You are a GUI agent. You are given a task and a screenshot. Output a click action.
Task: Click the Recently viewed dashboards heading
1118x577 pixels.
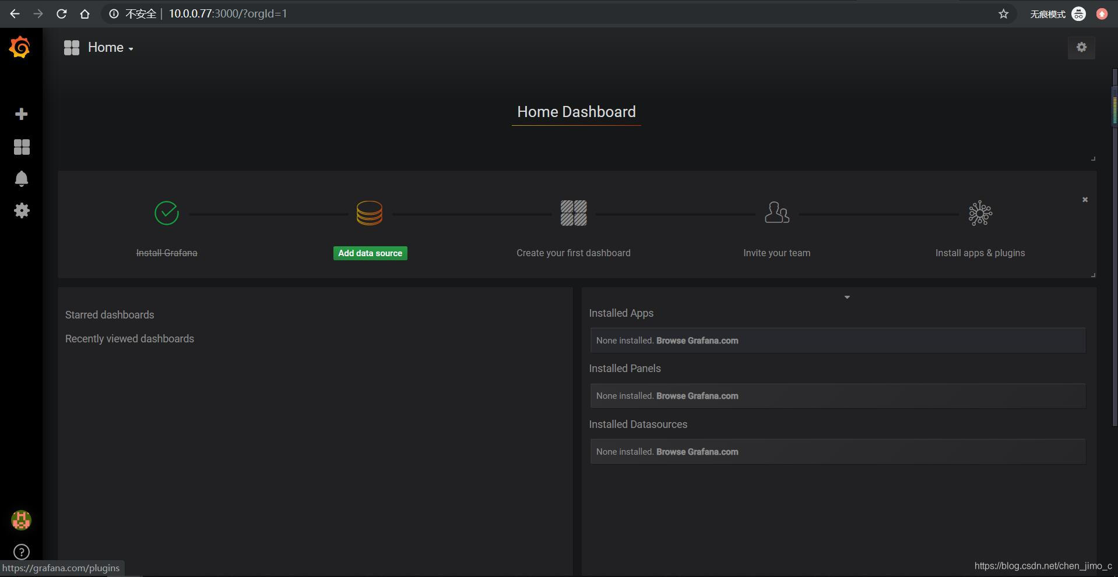click(x=129, y=339)
